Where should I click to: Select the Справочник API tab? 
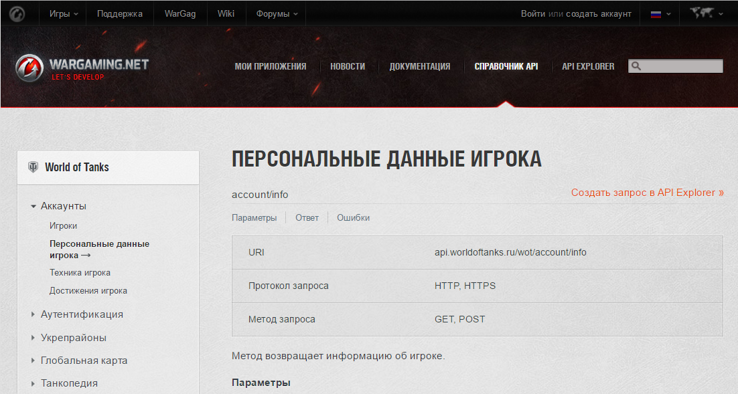(x=506, y=66)
